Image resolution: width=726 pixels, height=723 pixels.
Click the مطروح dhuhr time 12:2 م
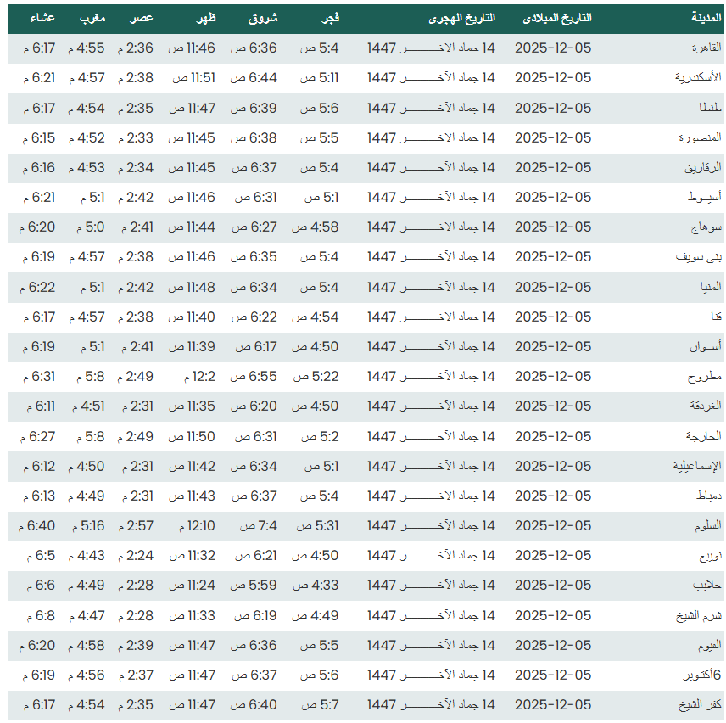pyautogui.click(x=198, y=377)
